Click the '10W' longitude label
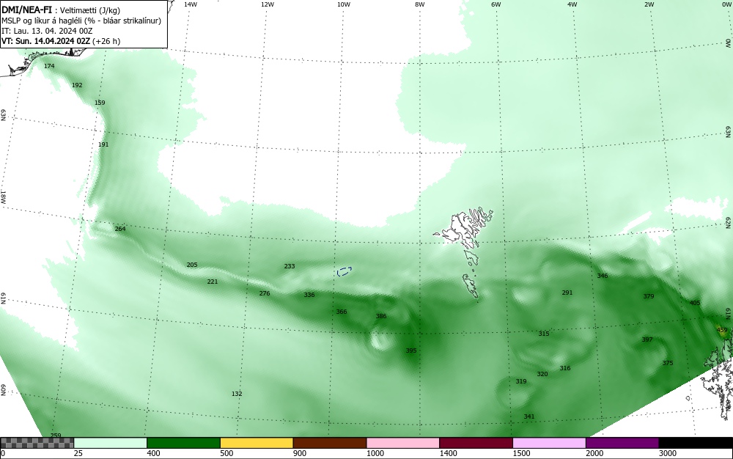Viewport: 733px width, 459px height. 344,4
